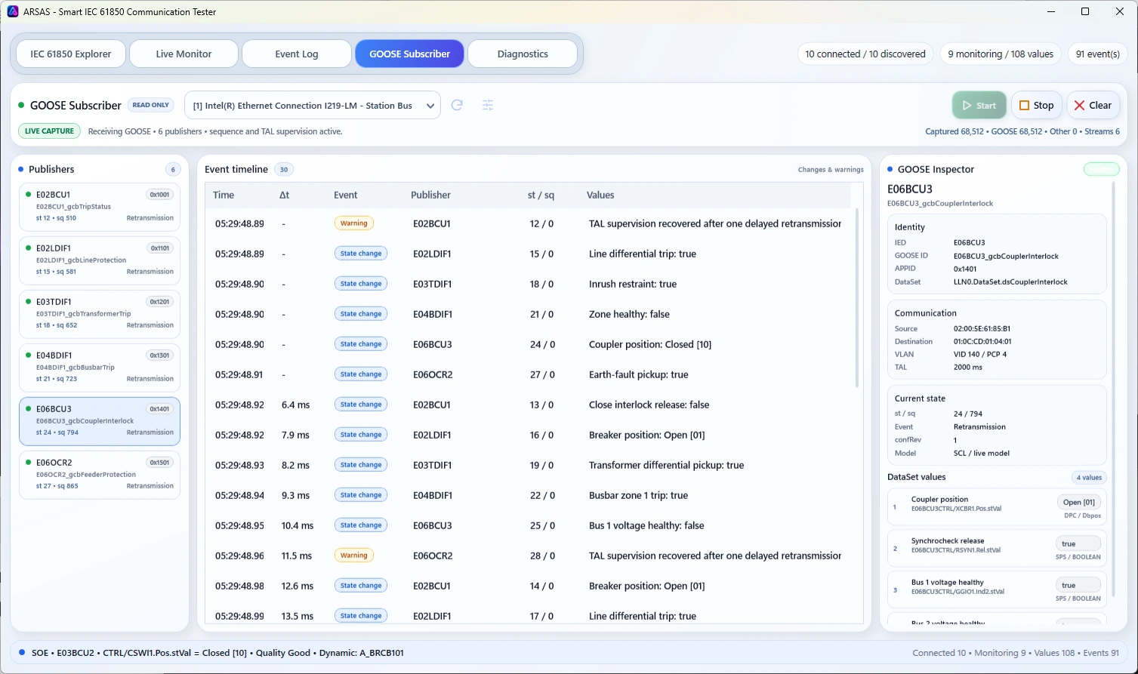Screen dimensions: 1138x674
Task: Click the 9 monitoring / 108 values badge
Action: click(1001, 54)
